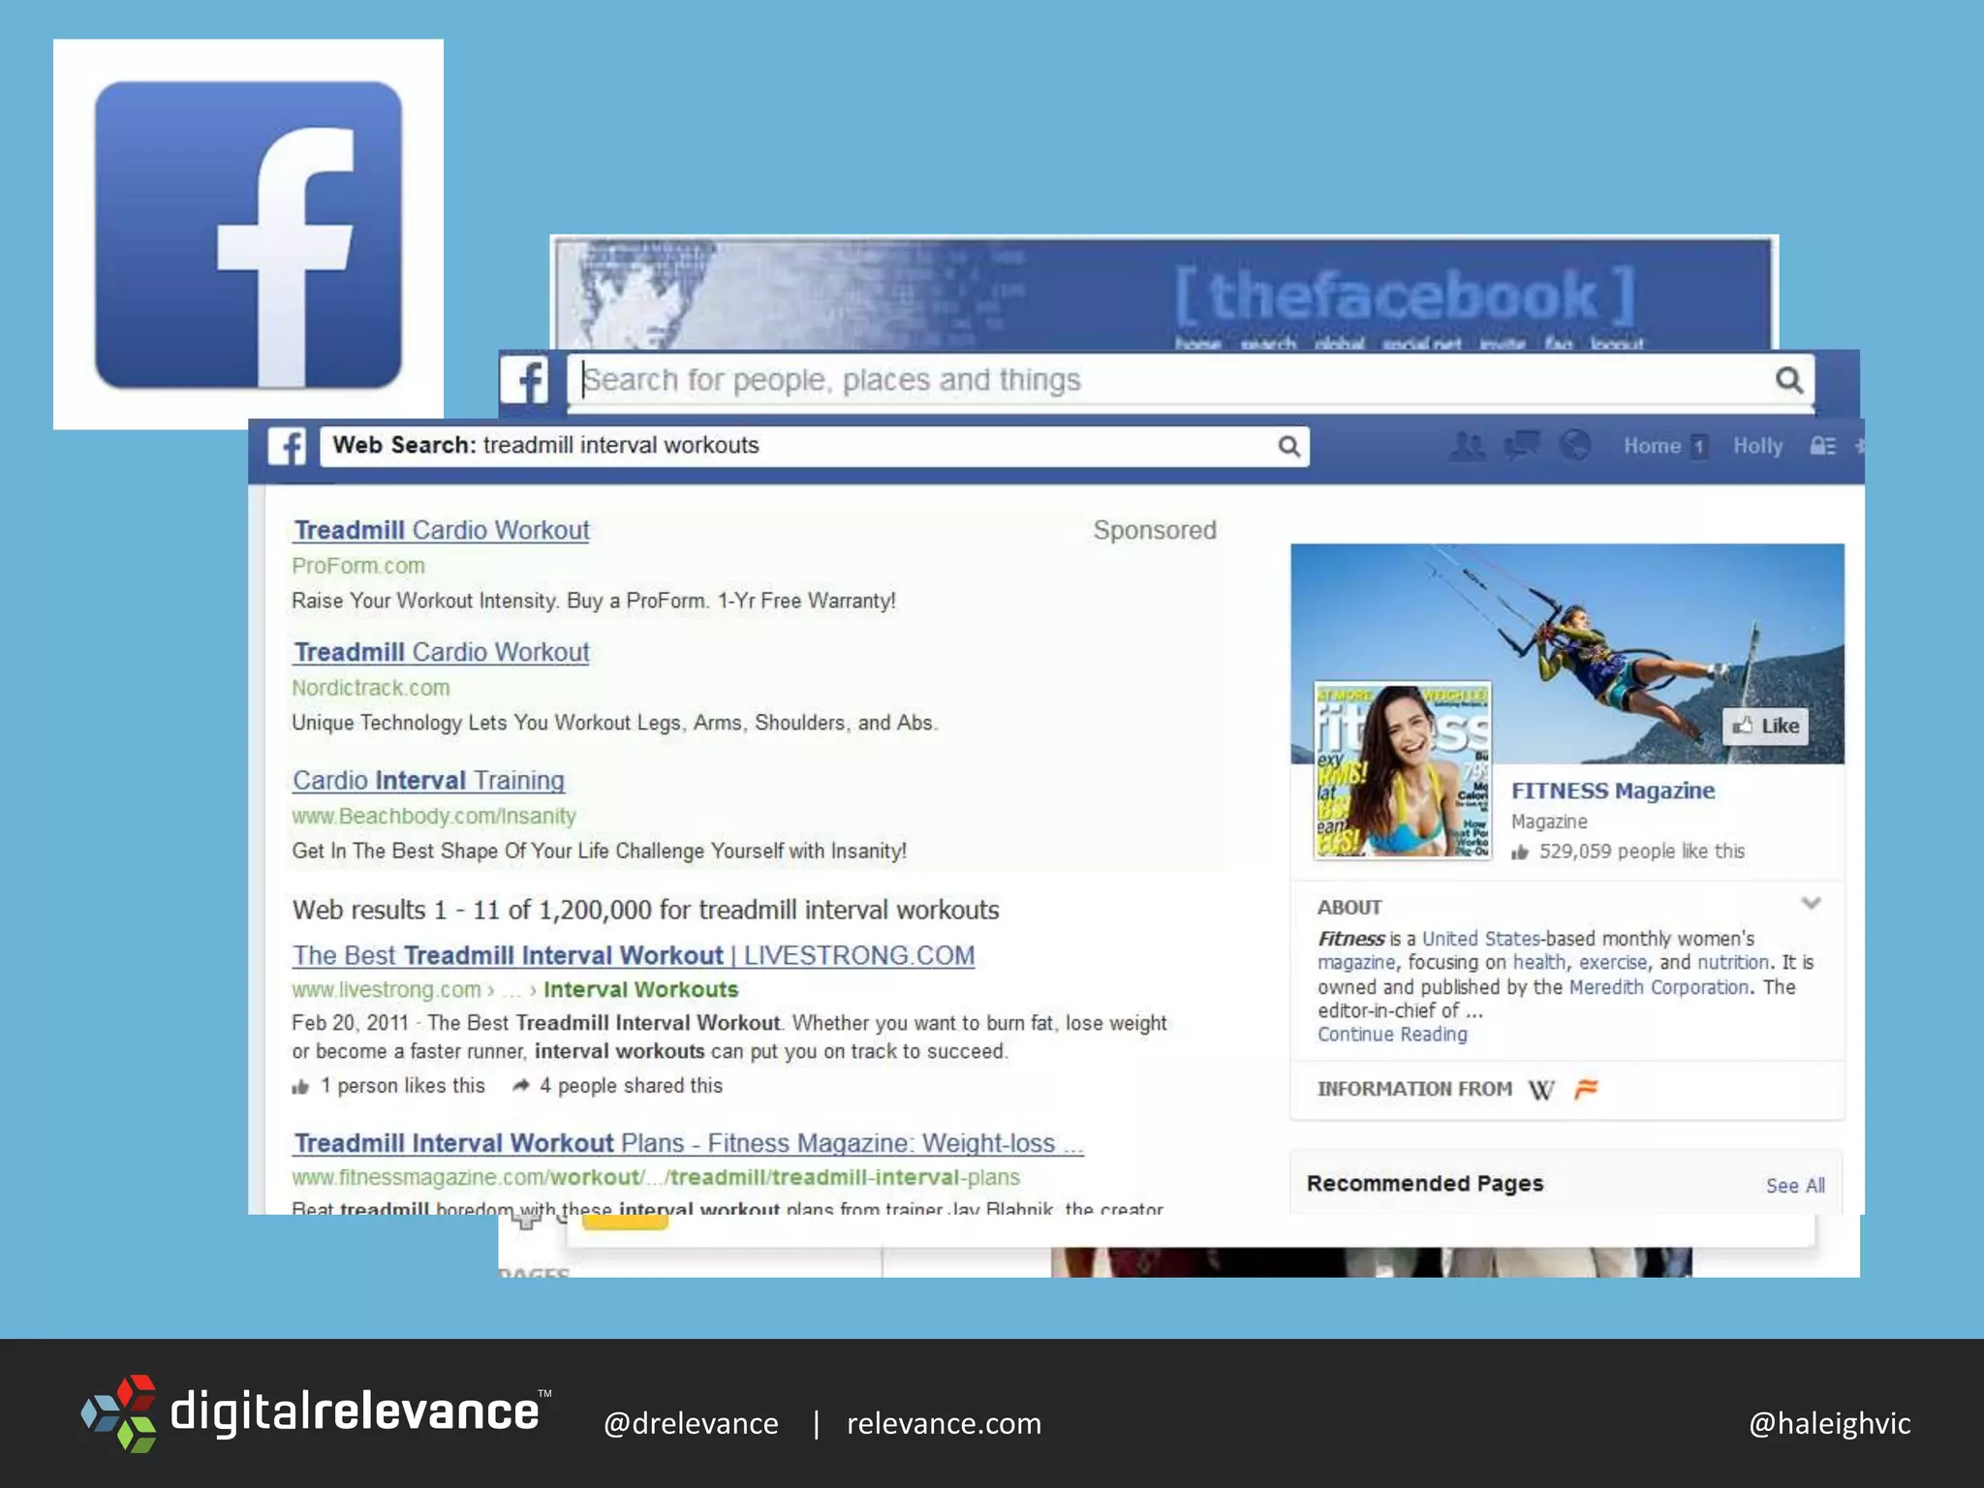Click the magnifier in Web Search field
The height and width of the screenshot is (1488, 1984).
[x=1288, y=447]
